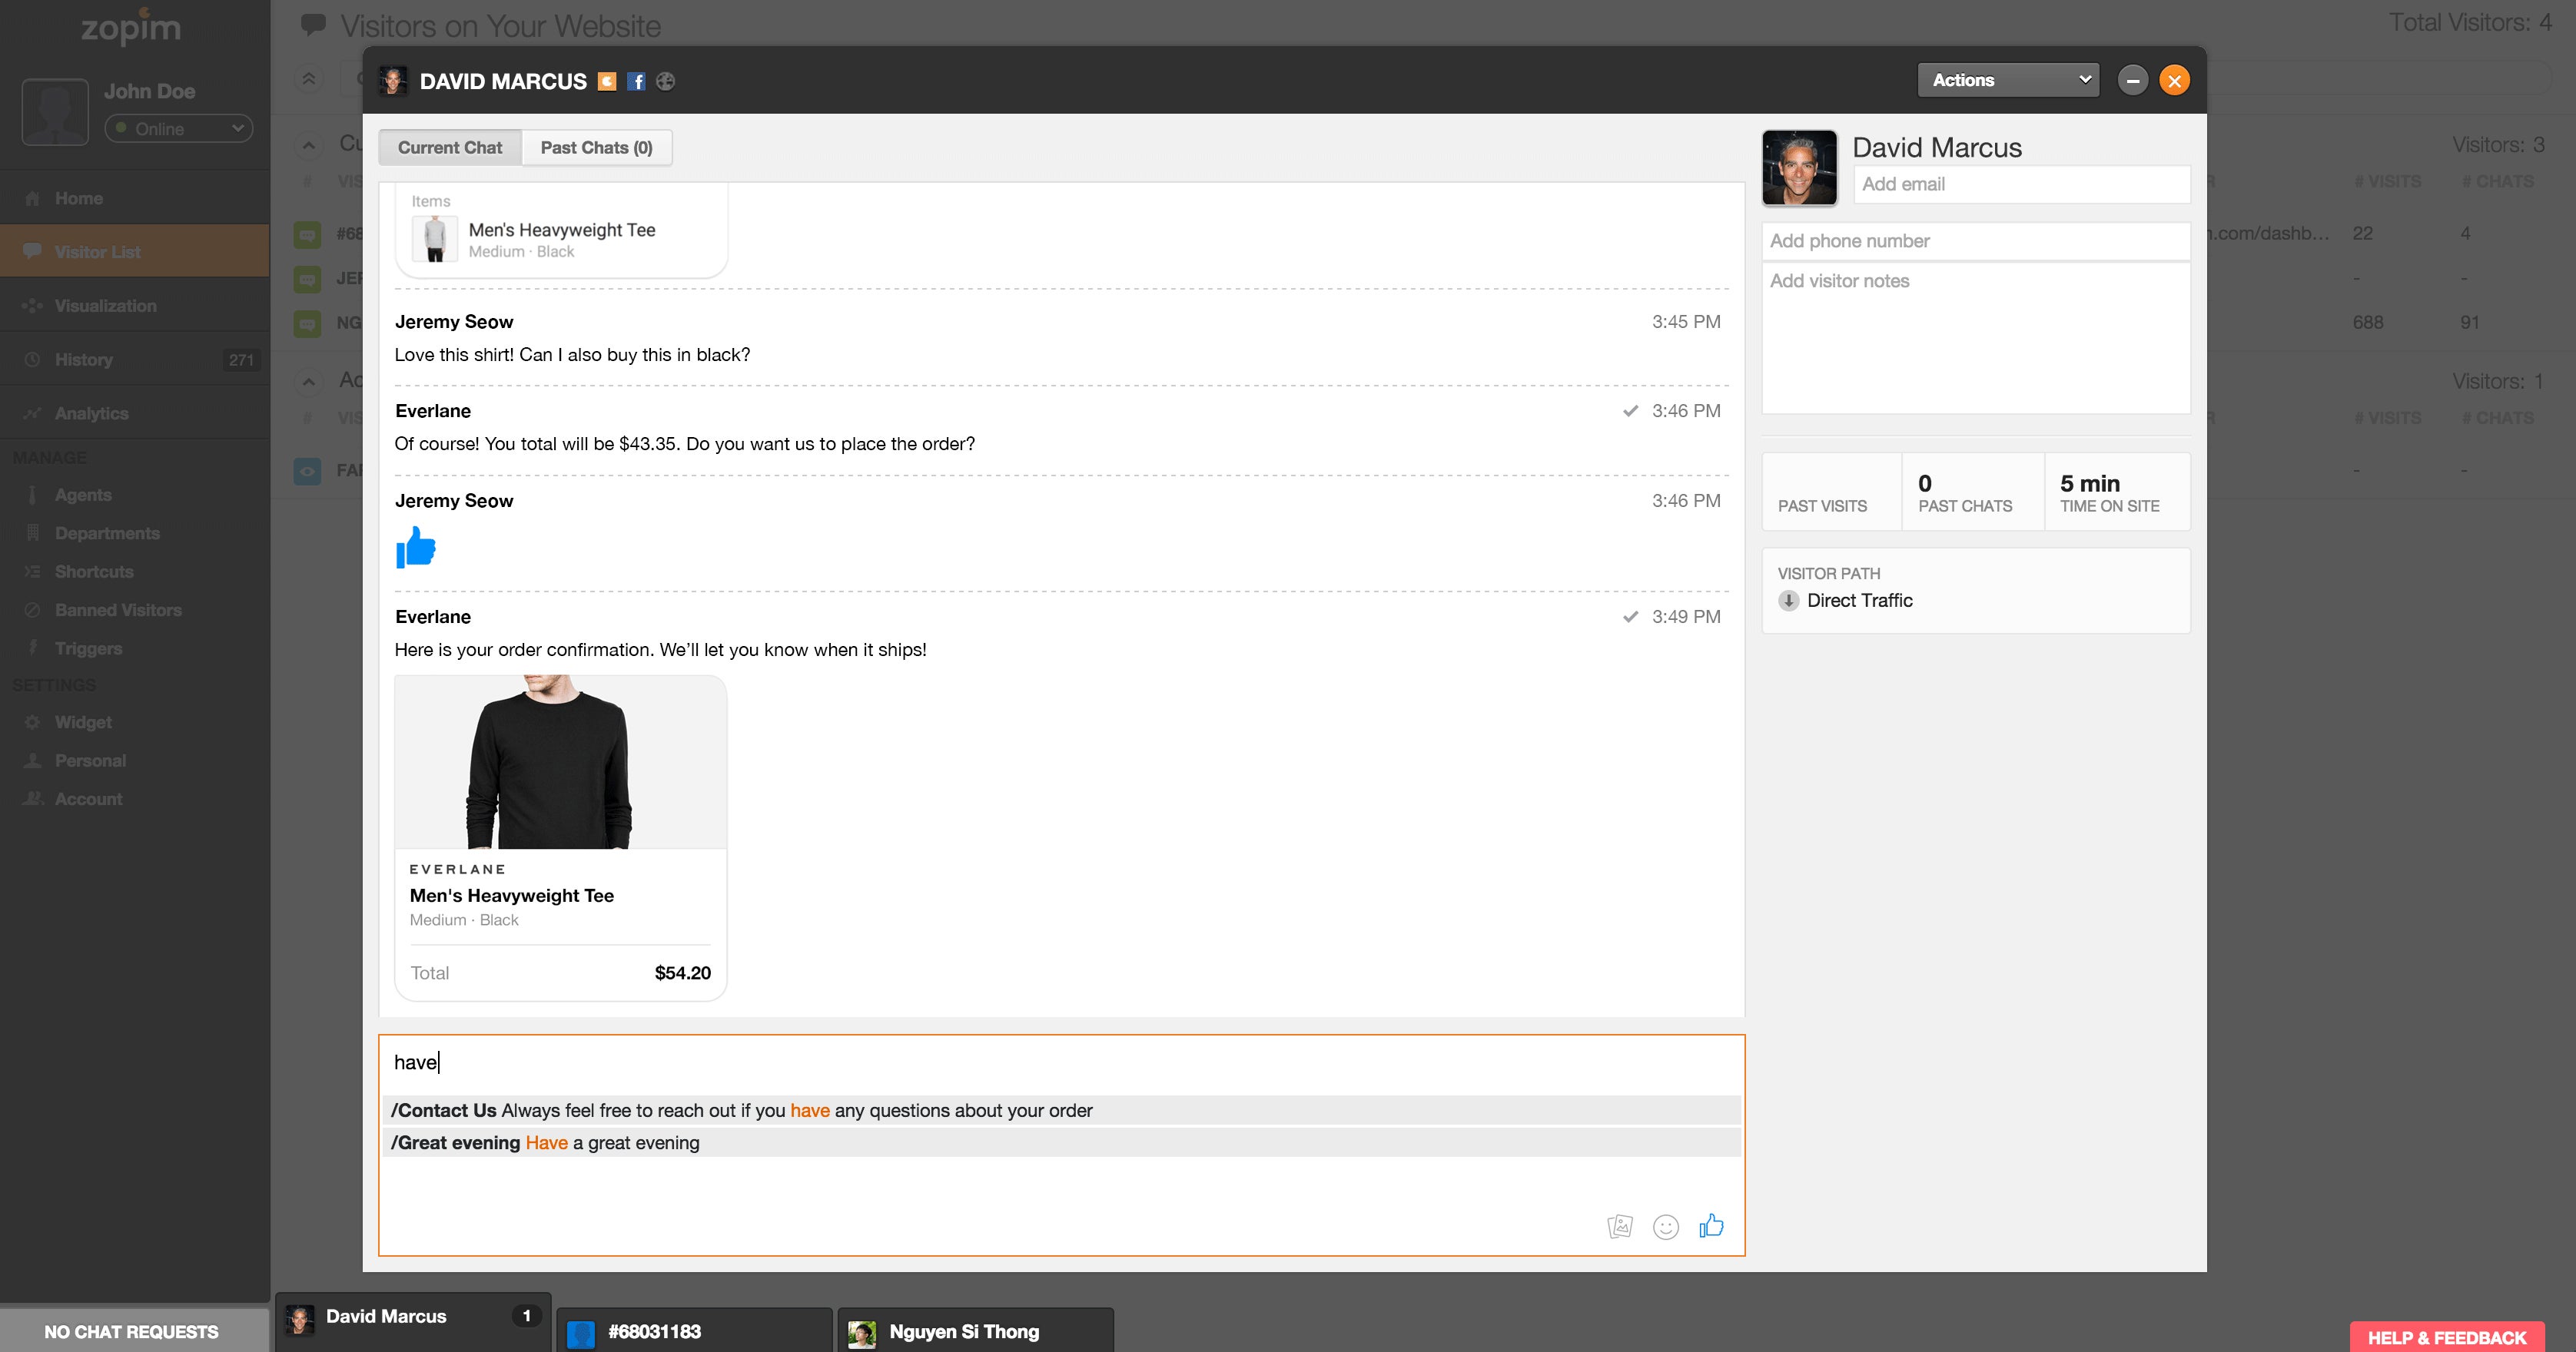This screenshot has width=2576, height=1352.
Task: Click the HELP & FEEDBACK button
Action: coord(2447,1337)
